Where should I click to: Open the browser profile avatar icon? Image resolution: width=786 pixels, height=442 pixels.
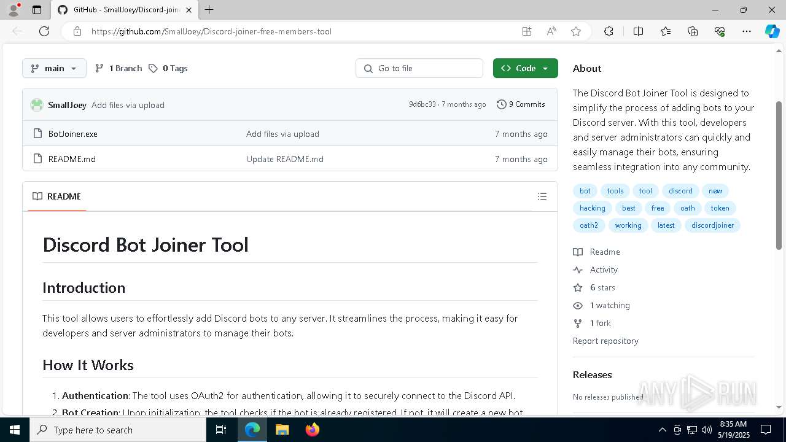point(14,10)
